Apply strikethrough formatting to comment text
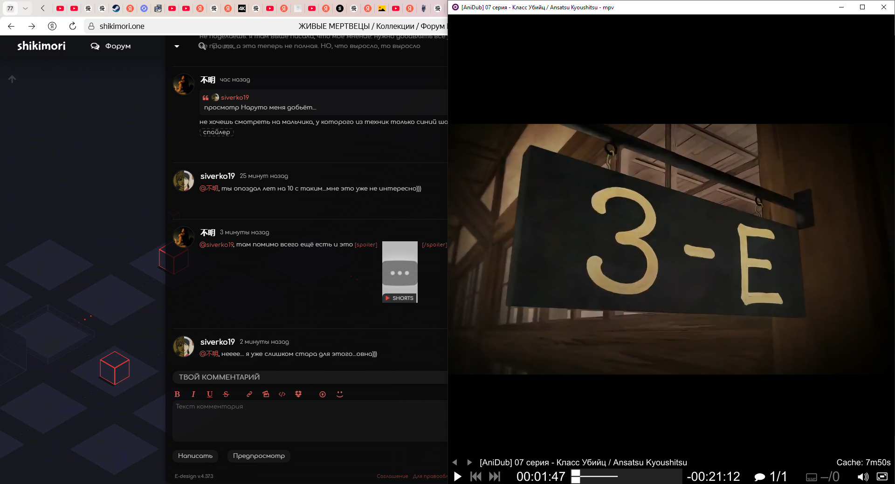Screen dimensions: 895x484 [x=226, y=394]
